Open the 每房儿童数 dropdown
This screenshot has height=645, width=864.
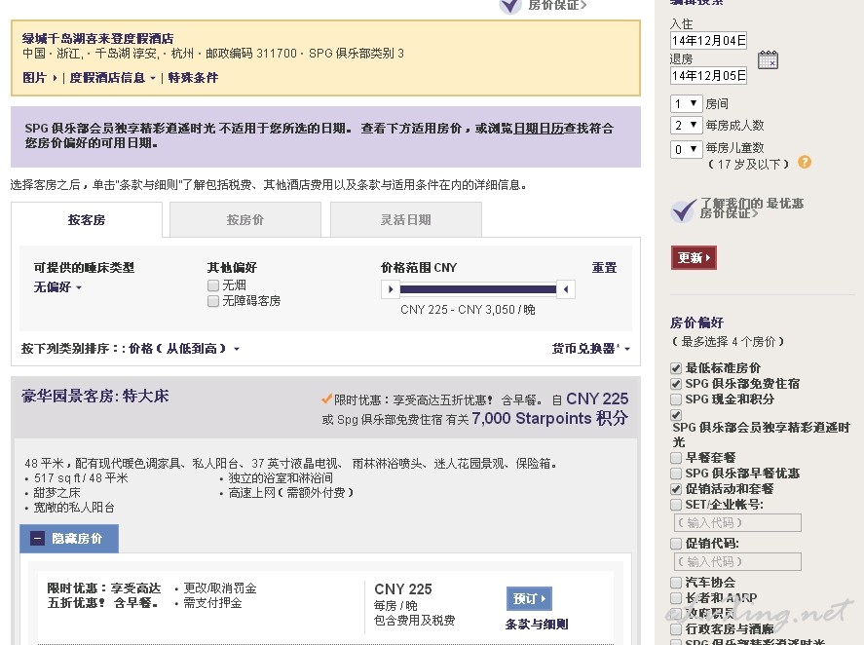[x=686, y=149]
